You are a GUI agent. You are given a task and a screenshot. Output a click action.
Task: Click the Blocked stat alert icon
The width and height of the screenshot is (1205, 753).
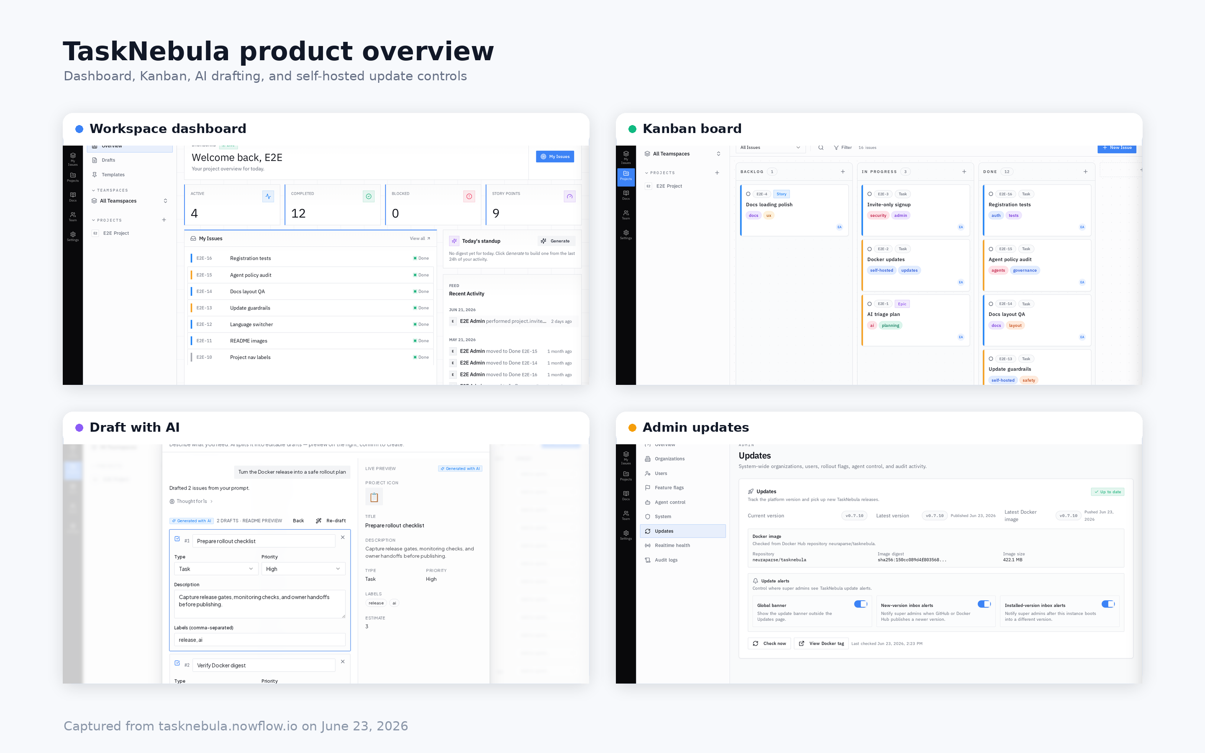point(469,196)
